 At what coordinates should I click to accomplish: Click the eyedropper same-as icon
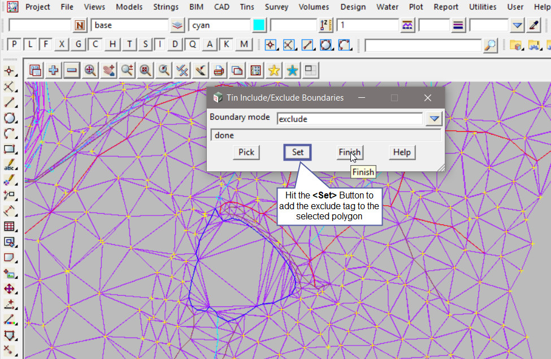pos(534,25)
